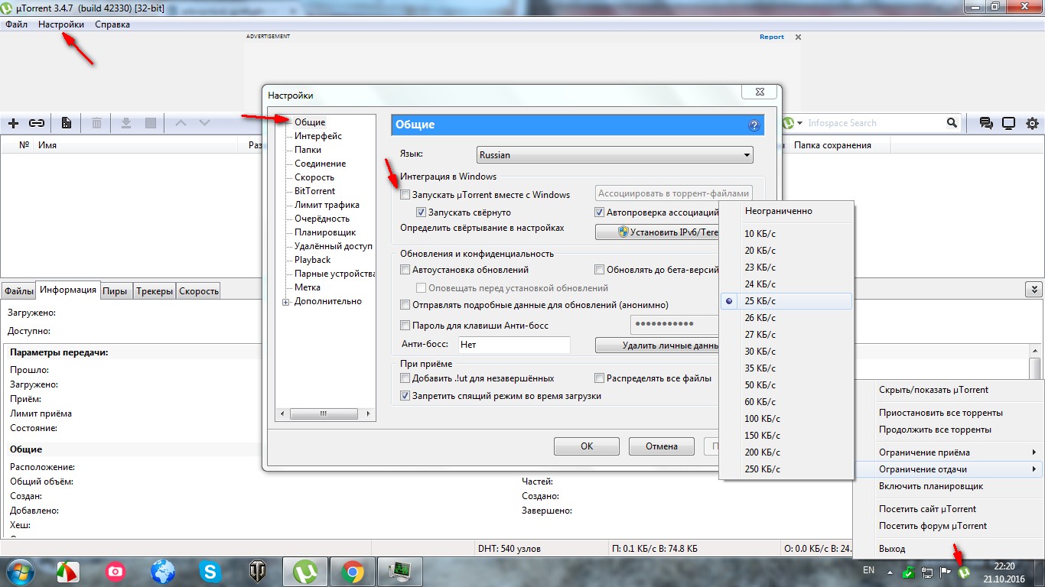Open World of Tanks taskbar icon

pyautogui.click(x=257, y=571)
